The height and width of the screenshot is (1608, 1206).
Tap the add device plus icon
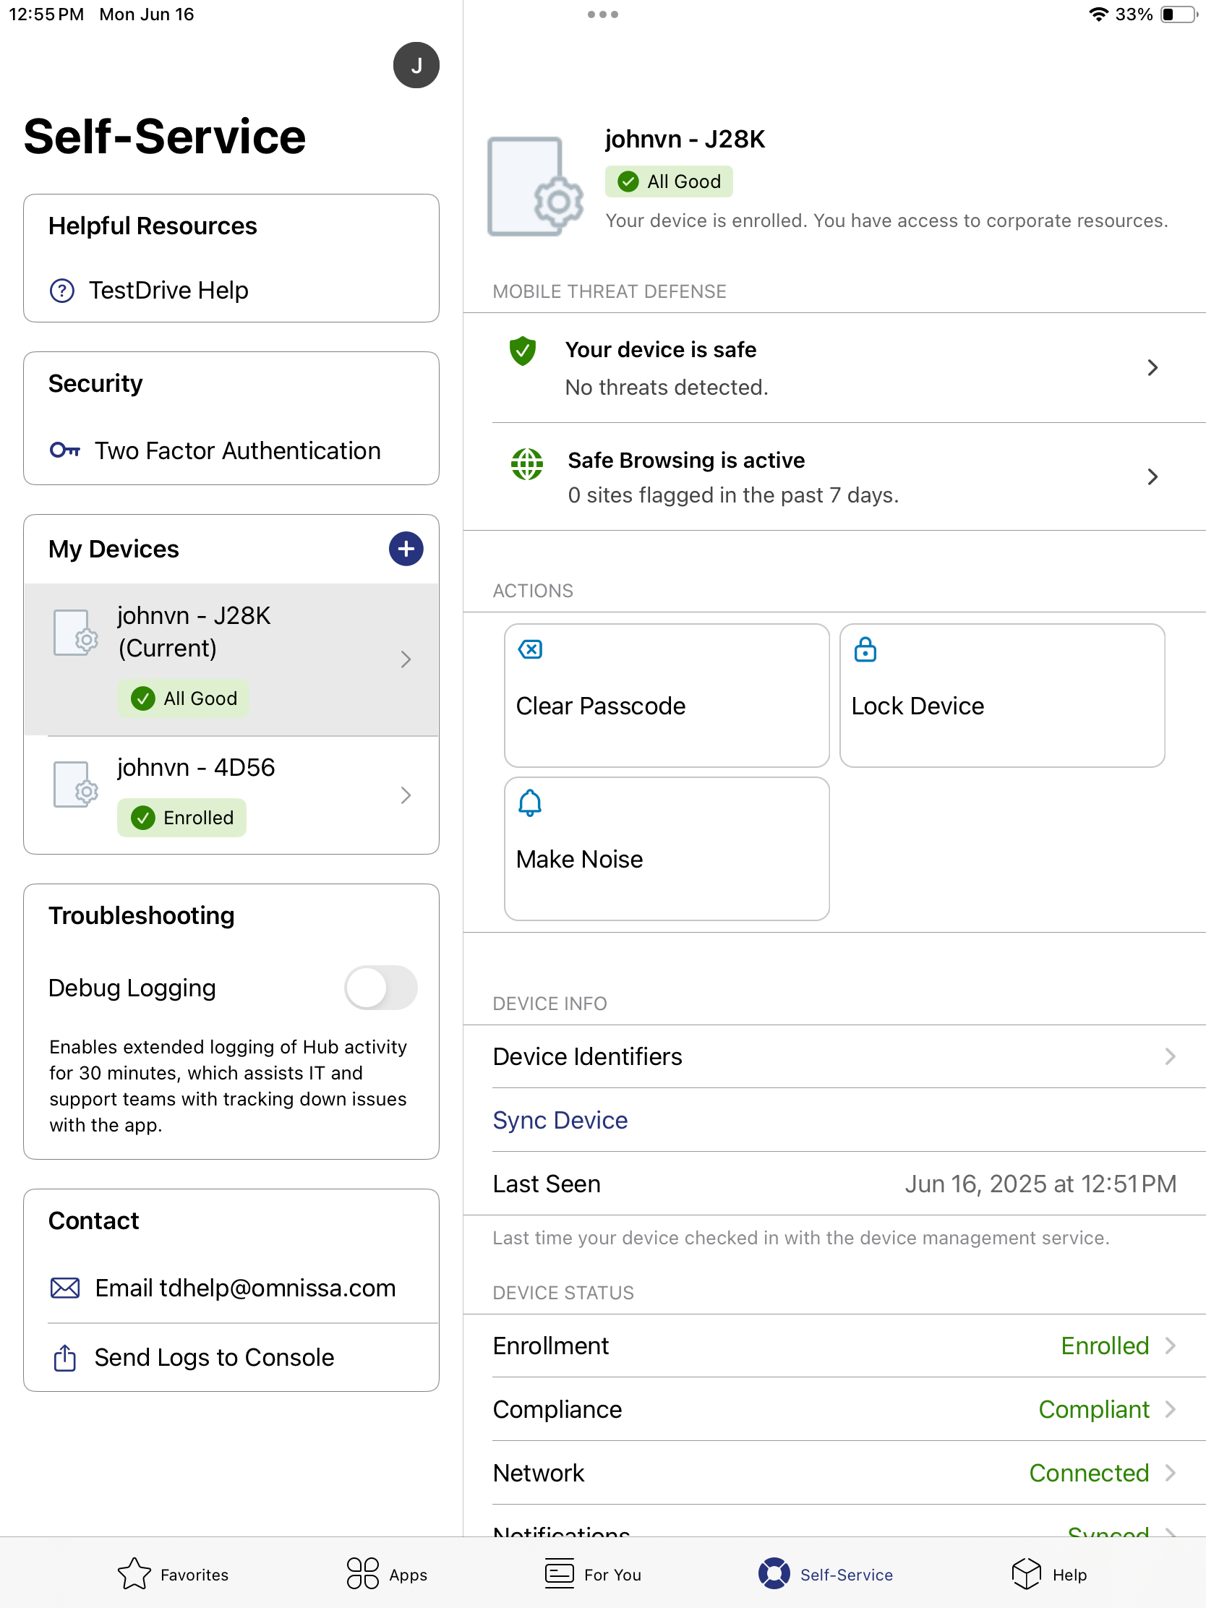point(406,549)
